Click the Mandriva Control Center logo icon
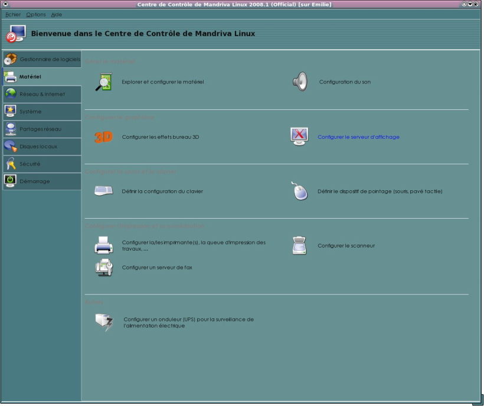Screen dimensions: 484x406 pyautogui.click(x=16, y=34)
